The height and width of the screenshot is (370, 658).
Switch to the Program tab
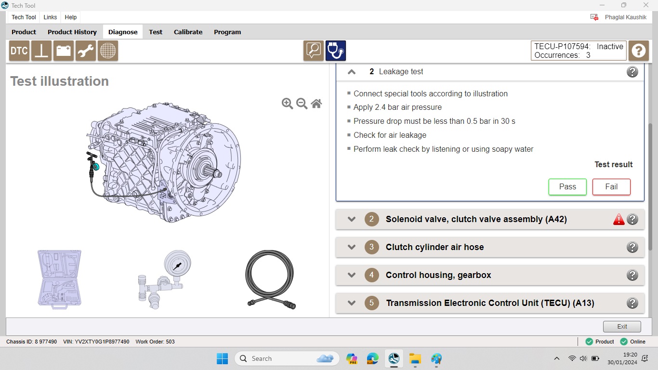click(227, 32)
